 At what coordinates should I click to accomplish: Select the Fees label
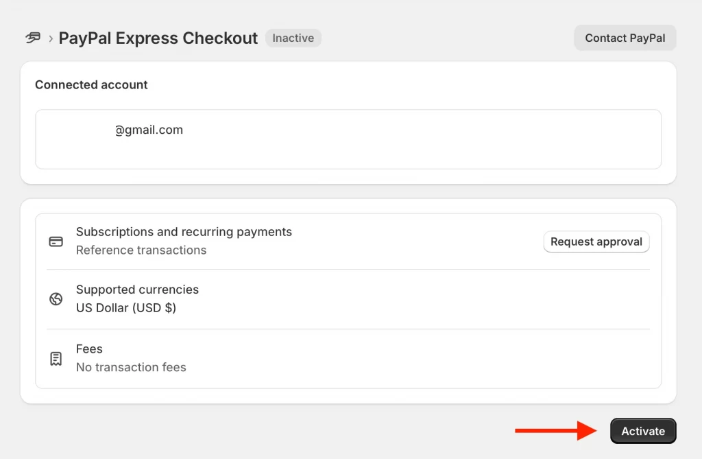[x=89, y=349]
